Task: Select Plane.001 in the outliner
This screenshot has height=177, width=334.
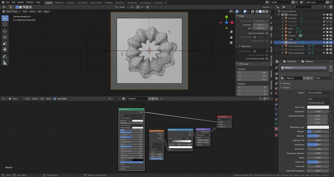Action: click(293, 43)
